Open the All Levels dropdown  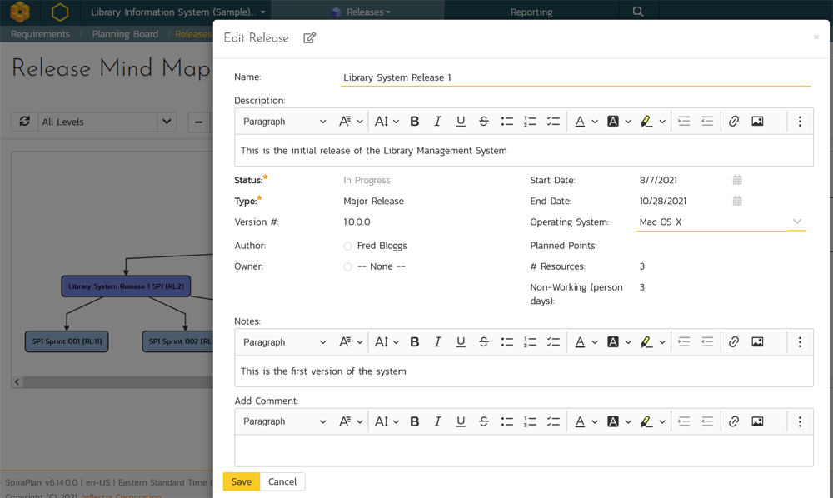tap(167, 122)
